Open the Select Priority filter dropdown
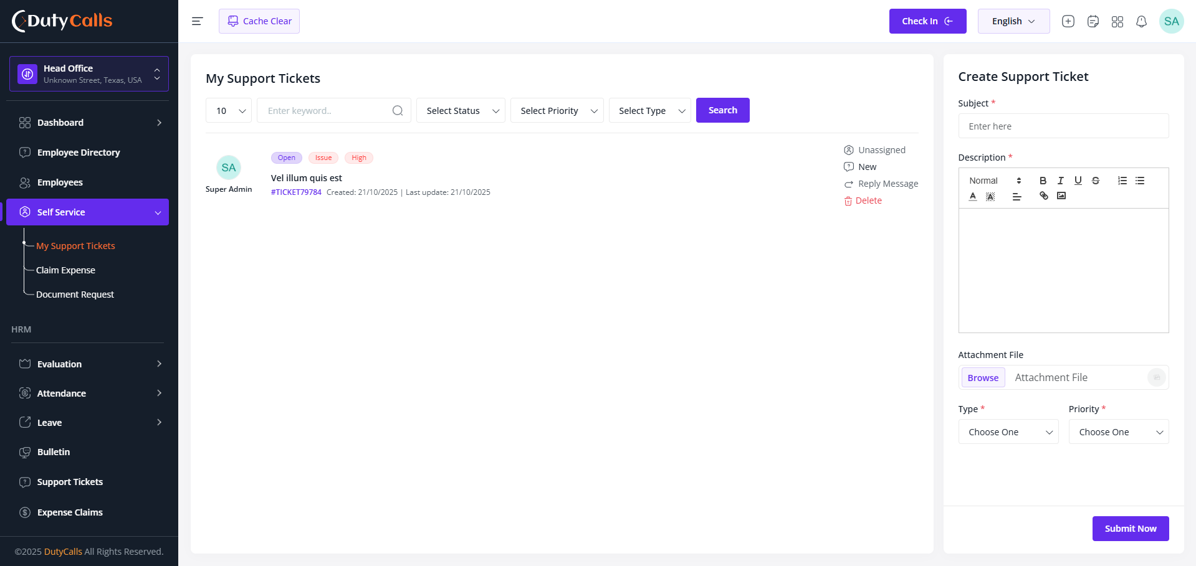Viewport: 1196px width, 566px height. pos(557,111)
